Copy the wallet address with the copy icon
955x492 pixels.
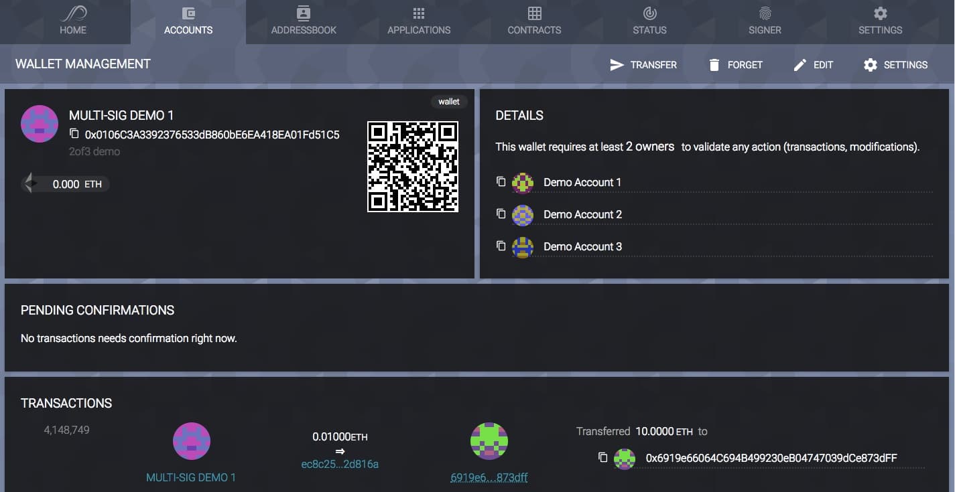[74, 135]
